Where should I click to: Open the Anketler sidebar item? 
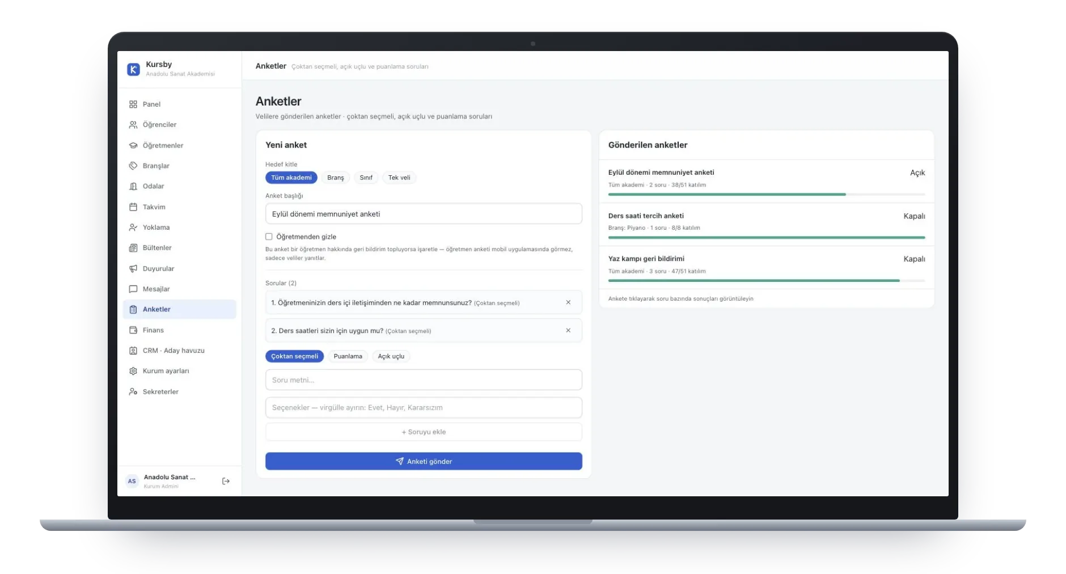coord(179,309)
